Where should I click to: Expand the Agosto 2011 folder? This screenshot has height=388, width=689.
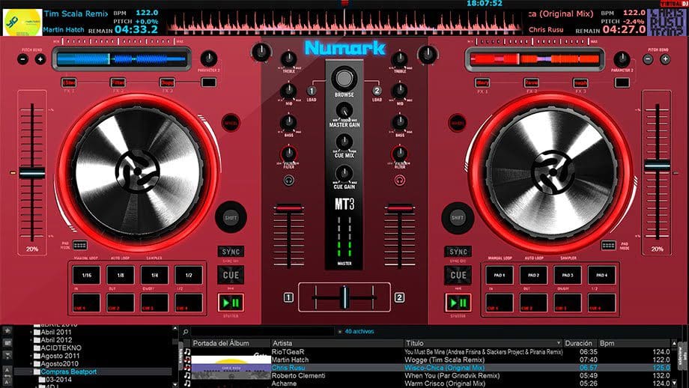coord(31,356)
